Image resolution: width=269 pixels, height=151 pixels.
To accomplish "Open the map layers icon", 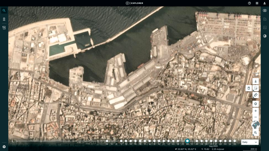I will click(x=256, y=104).
